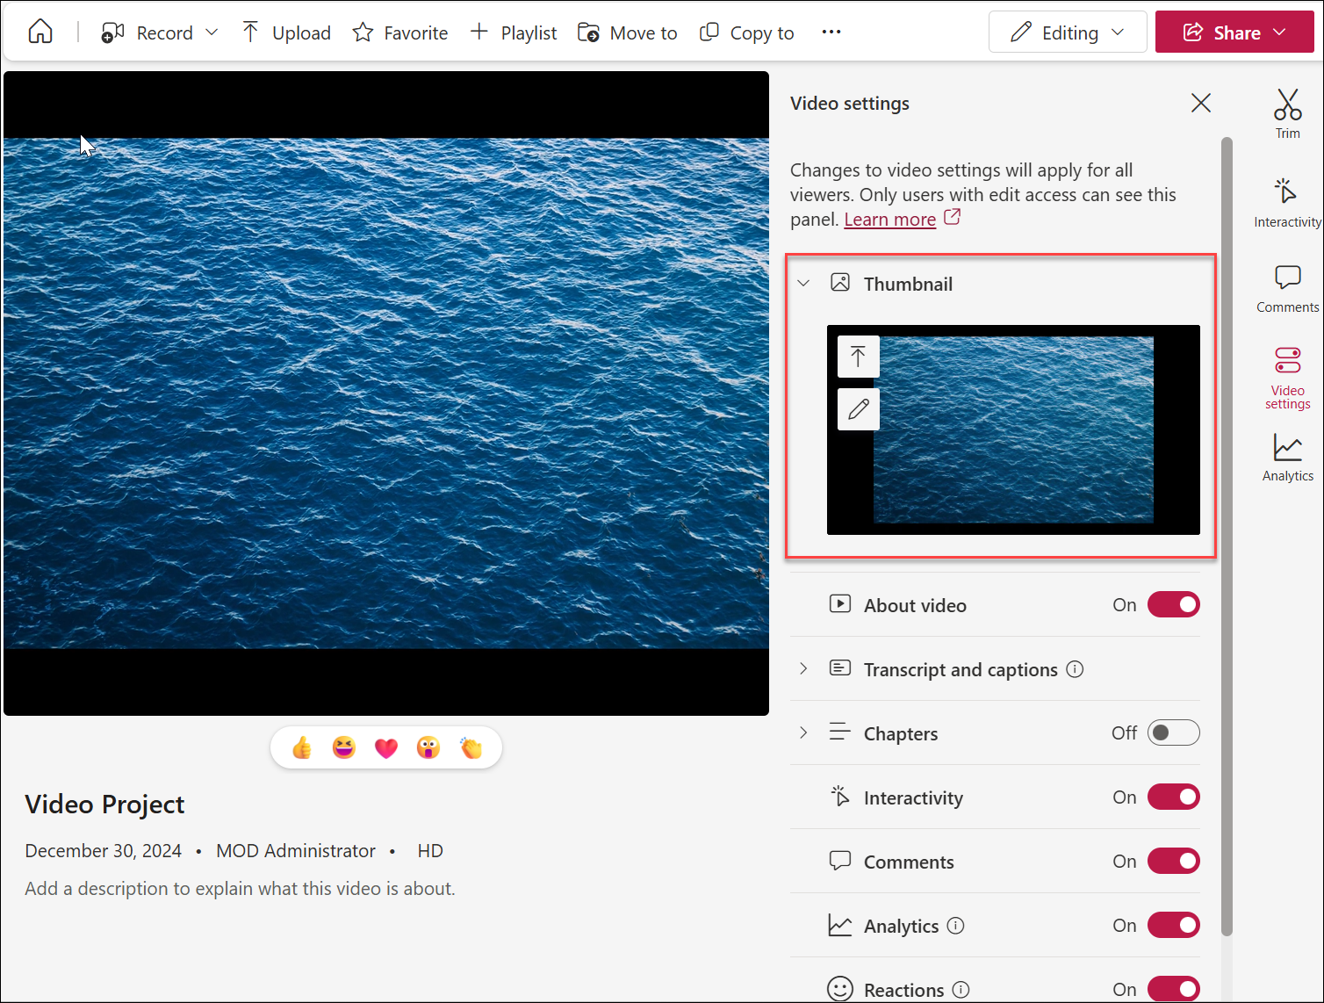
Task: Click the Home icon
Action: click(40, 31)
